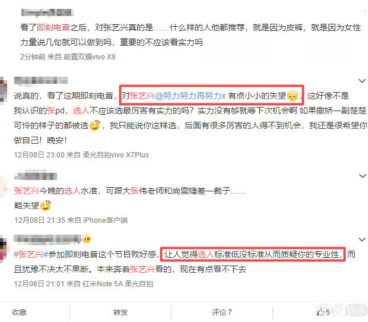Image resolution: width=368 pixels, height=322 pixels.
Task: Click the surprised emoji in second post
Action: (x=293, y=96)
